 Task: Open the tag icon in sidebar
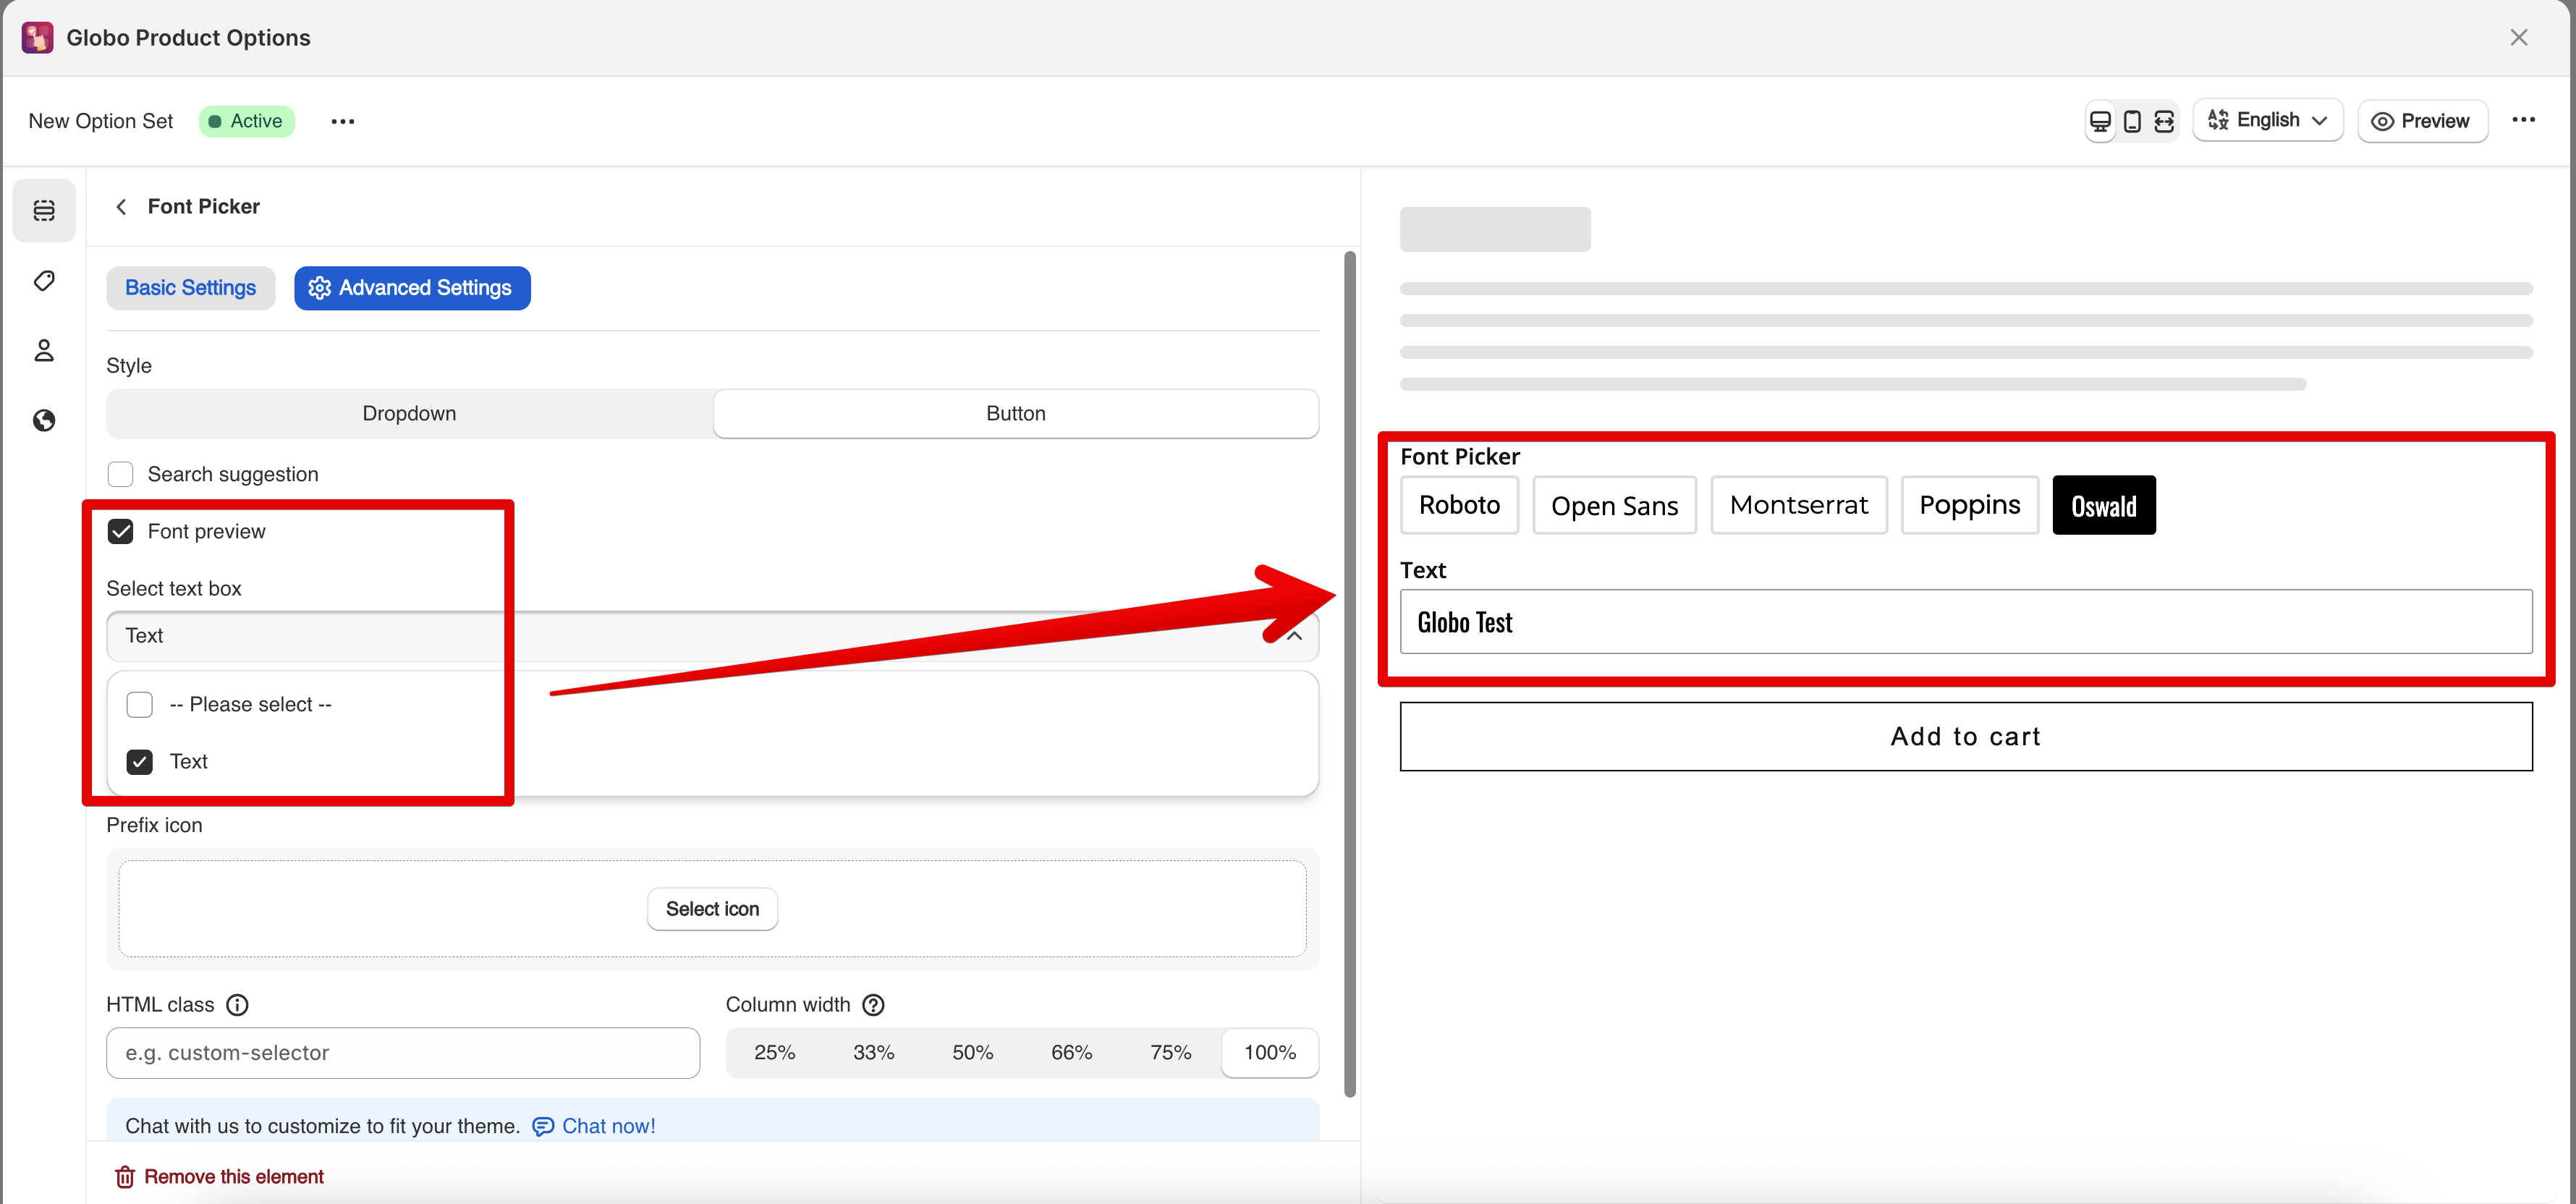tap(44, 281)
